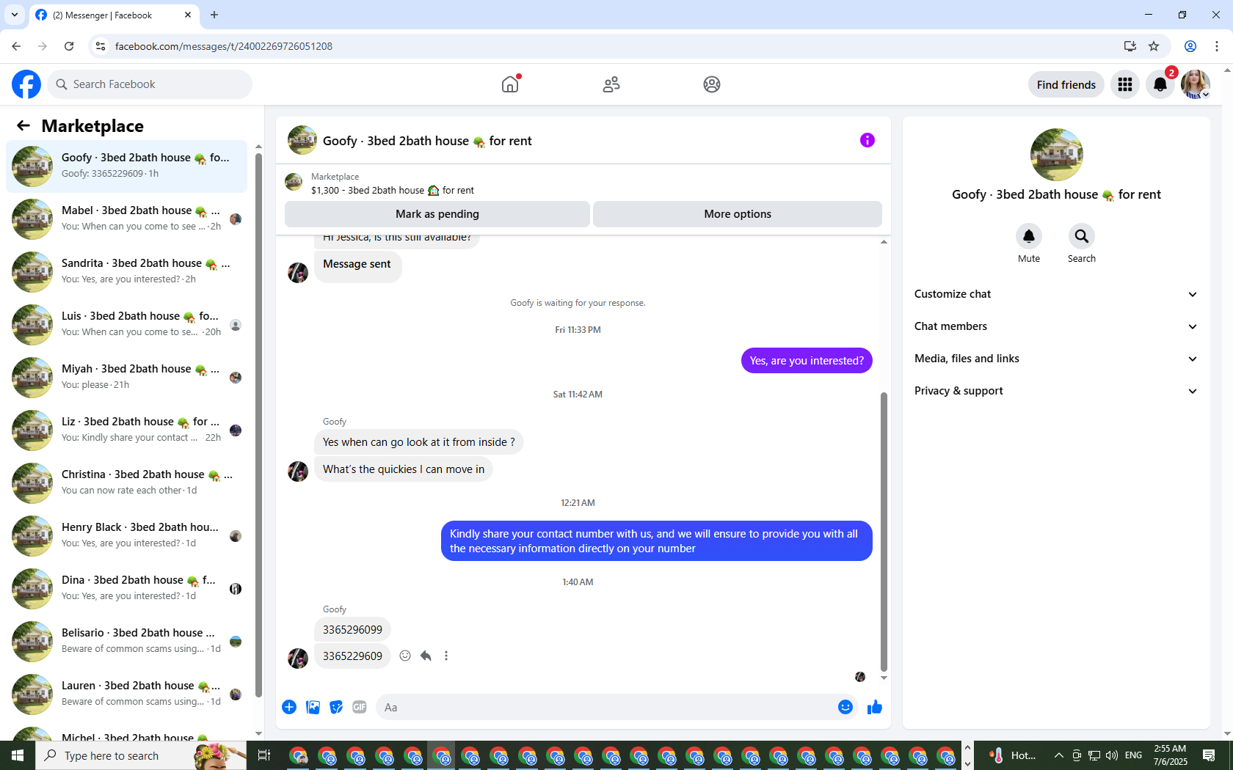React to message 3365229609
Image resolution: width=1233 pixels, height=770 pixels.
point(405,656)
